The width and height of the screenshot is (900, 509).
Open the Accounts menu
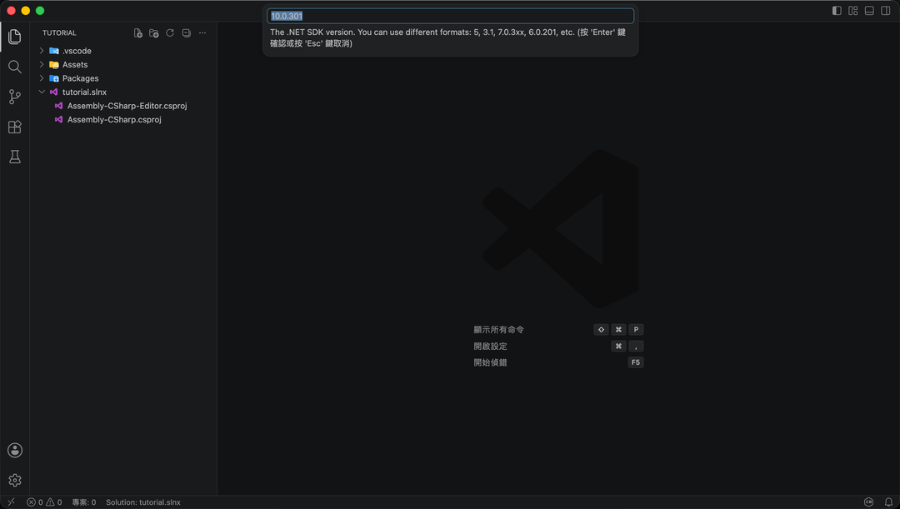click(x=15, y=451)
